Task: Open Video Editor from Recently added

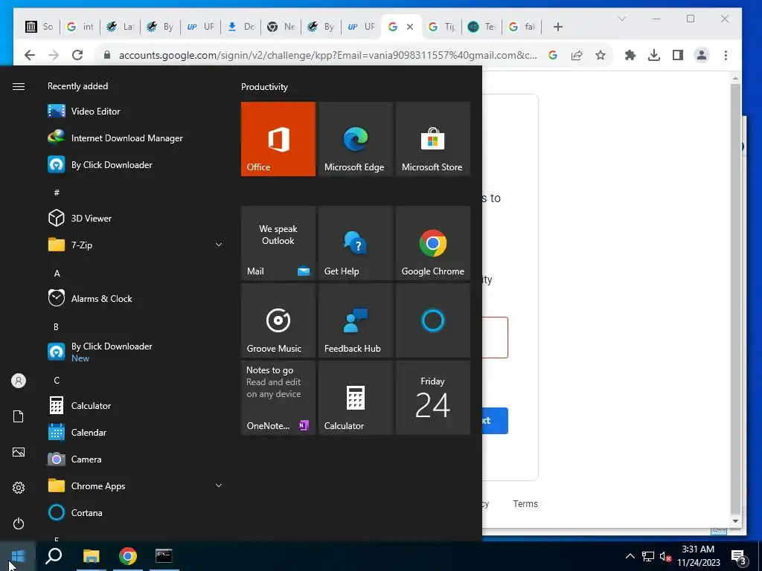Action: [x=136, y=112]
